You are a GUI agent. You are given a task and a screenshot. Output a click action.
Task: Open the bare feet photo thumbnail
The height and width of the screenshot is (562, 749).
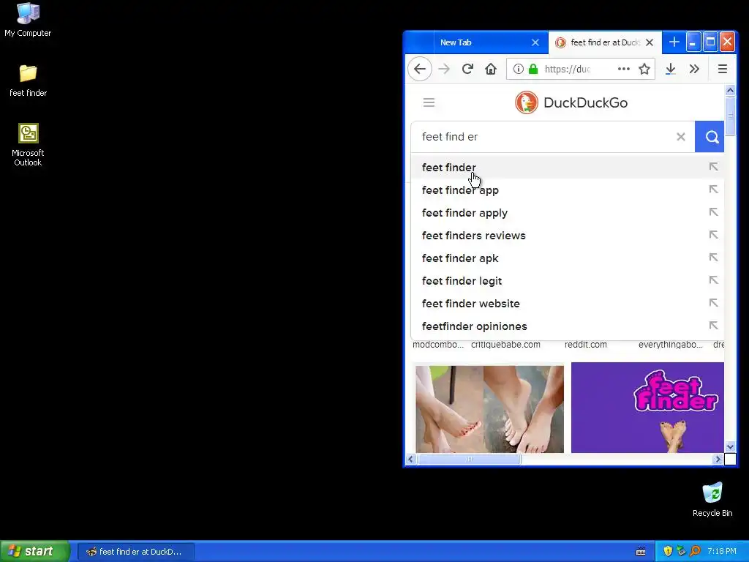click(x=489, y=409)
